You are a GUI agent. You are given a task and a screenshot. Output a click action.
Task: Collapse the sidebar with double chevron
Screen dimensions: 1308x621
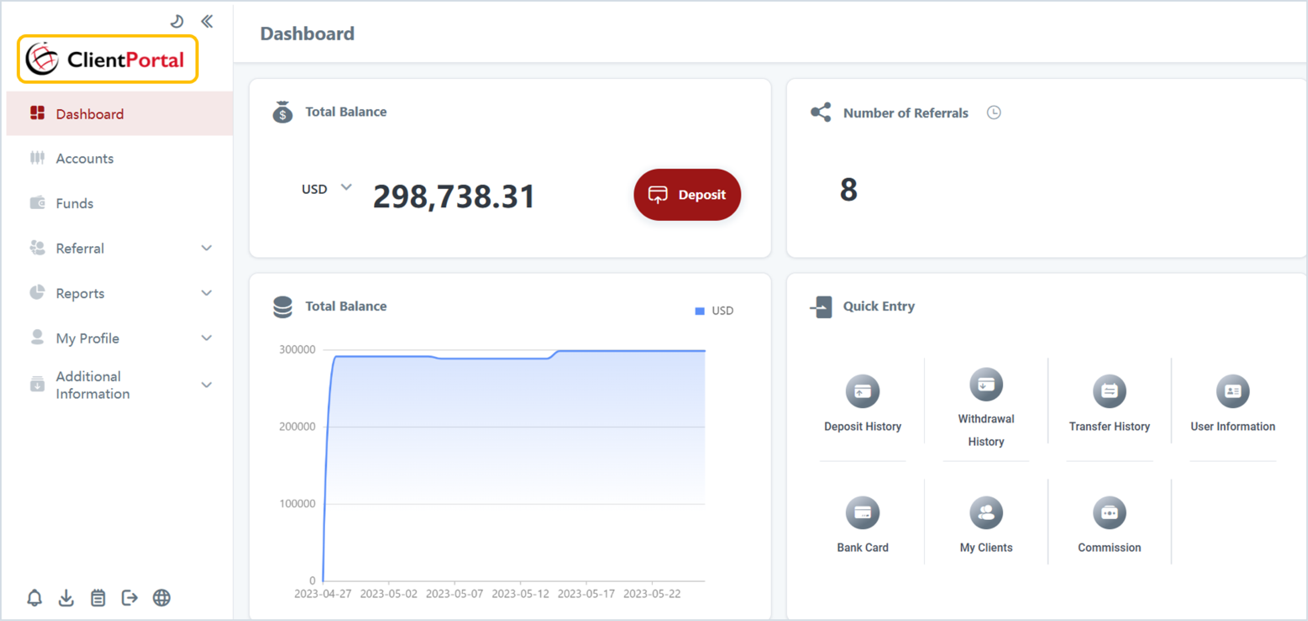207,22
